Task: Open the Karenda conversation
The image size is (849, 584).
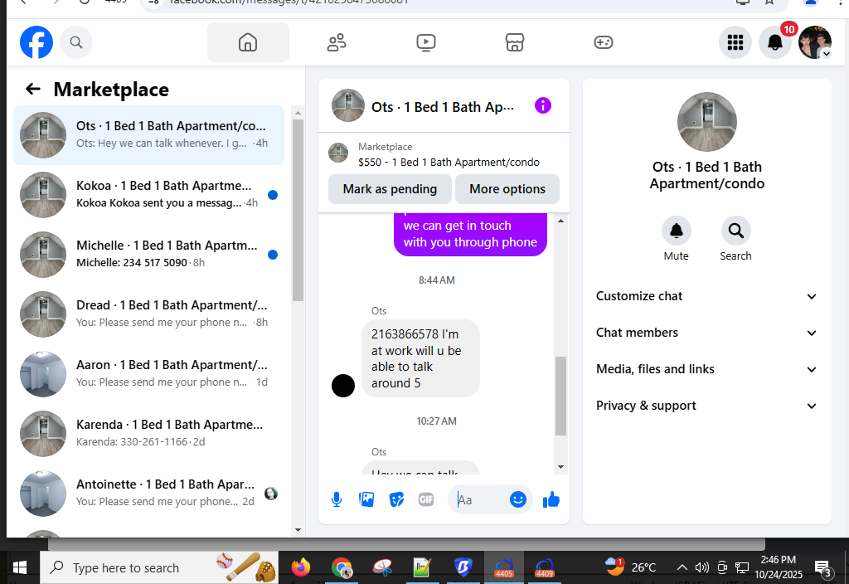Action: (149, 433)
